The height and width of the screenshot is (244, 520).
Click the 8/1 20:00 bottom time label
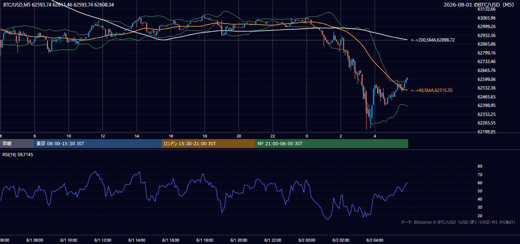pyautogui.click(x=239, y=240)
